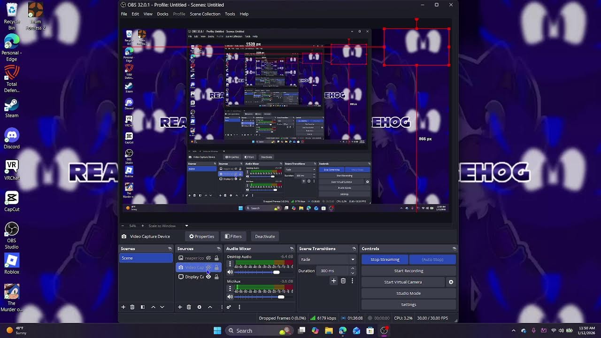Open the File menu
The height and width of the screenshot is (338, 601).
coord(124,14)
